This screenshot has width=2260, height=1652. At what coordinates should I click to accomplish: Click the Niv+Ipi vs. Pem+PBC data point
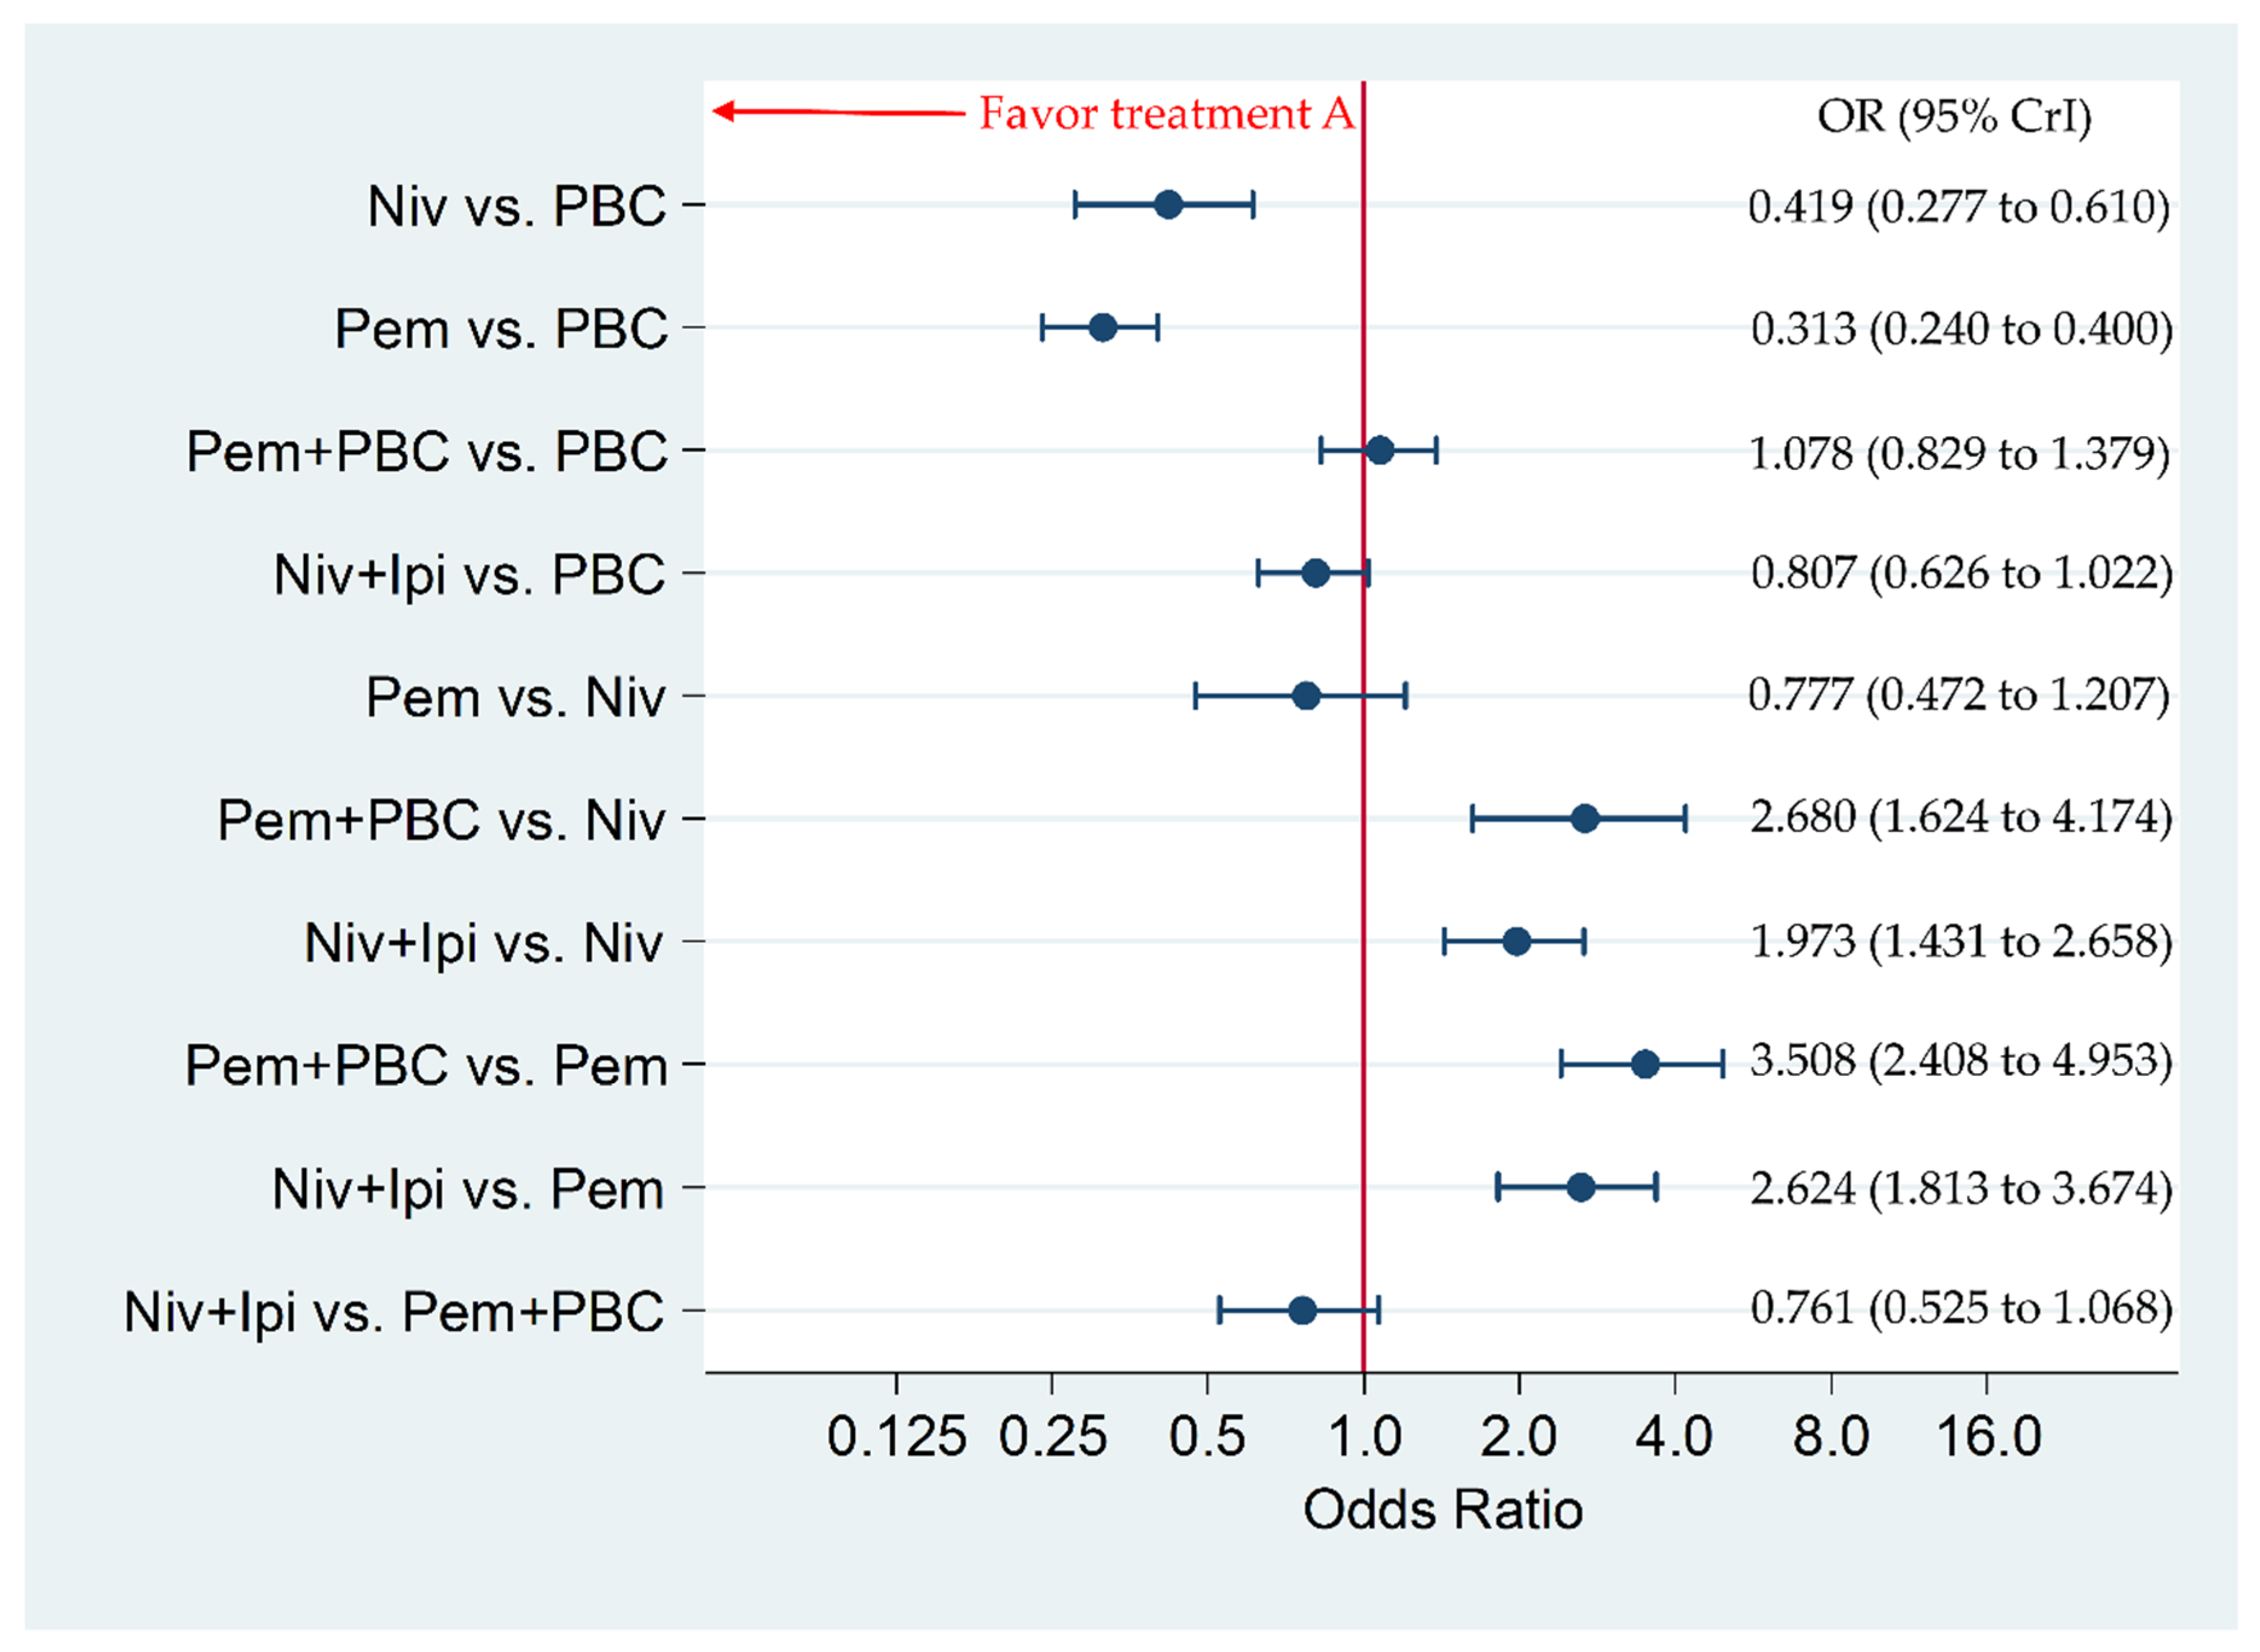[x=1302, y=1310]
